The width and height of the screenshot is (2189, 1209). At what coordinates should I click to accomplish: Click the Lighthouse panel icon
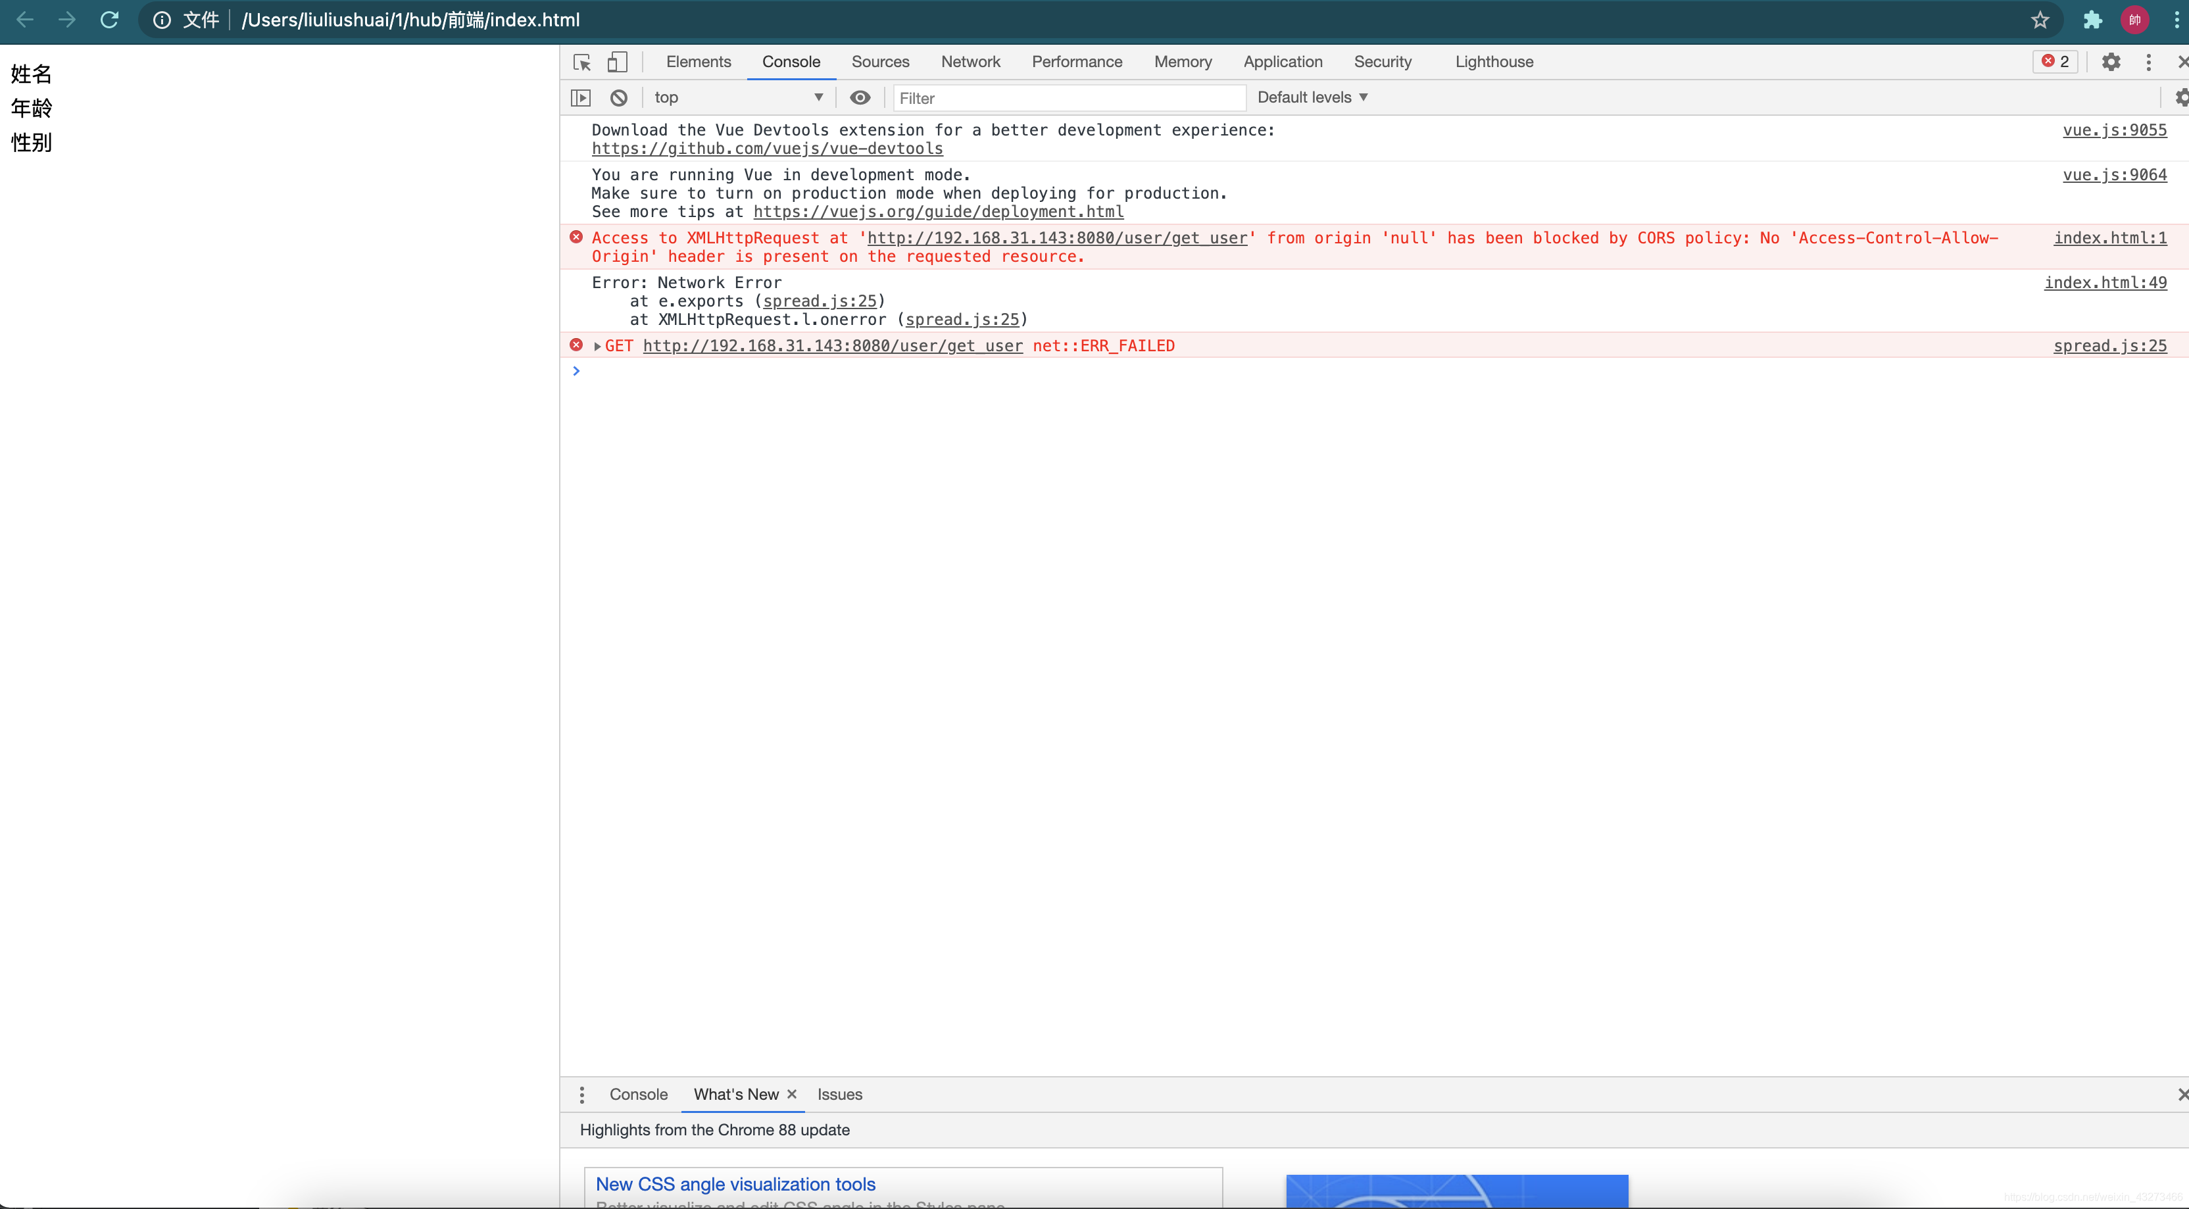coord(1494,61)
